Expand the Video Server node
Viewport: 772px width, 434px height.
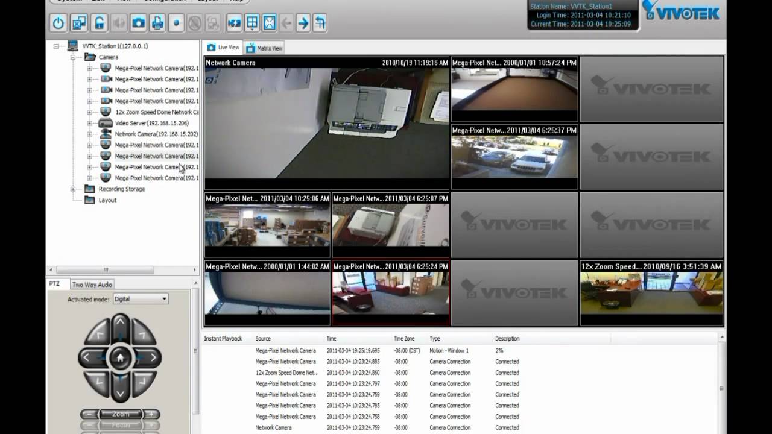[x=89, y=123]
